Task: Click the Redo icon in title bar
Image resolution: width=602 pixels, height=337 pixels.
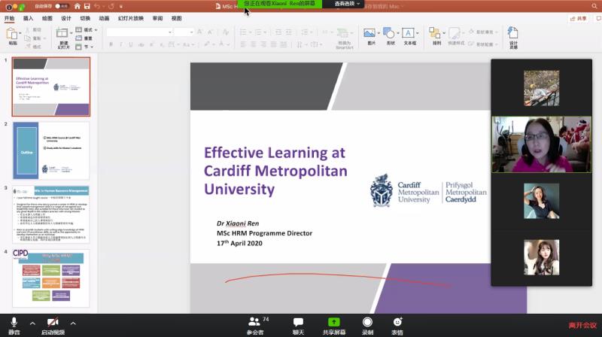Action: pyautogui.click(x=111, y=6)
